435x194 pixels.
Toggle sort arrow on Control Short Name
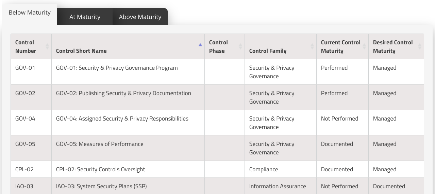200,45
